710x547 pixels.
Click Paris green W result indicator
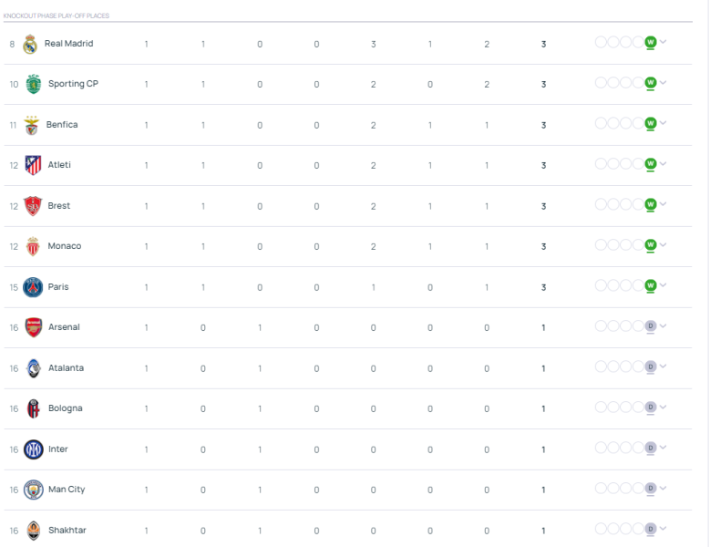651,285
